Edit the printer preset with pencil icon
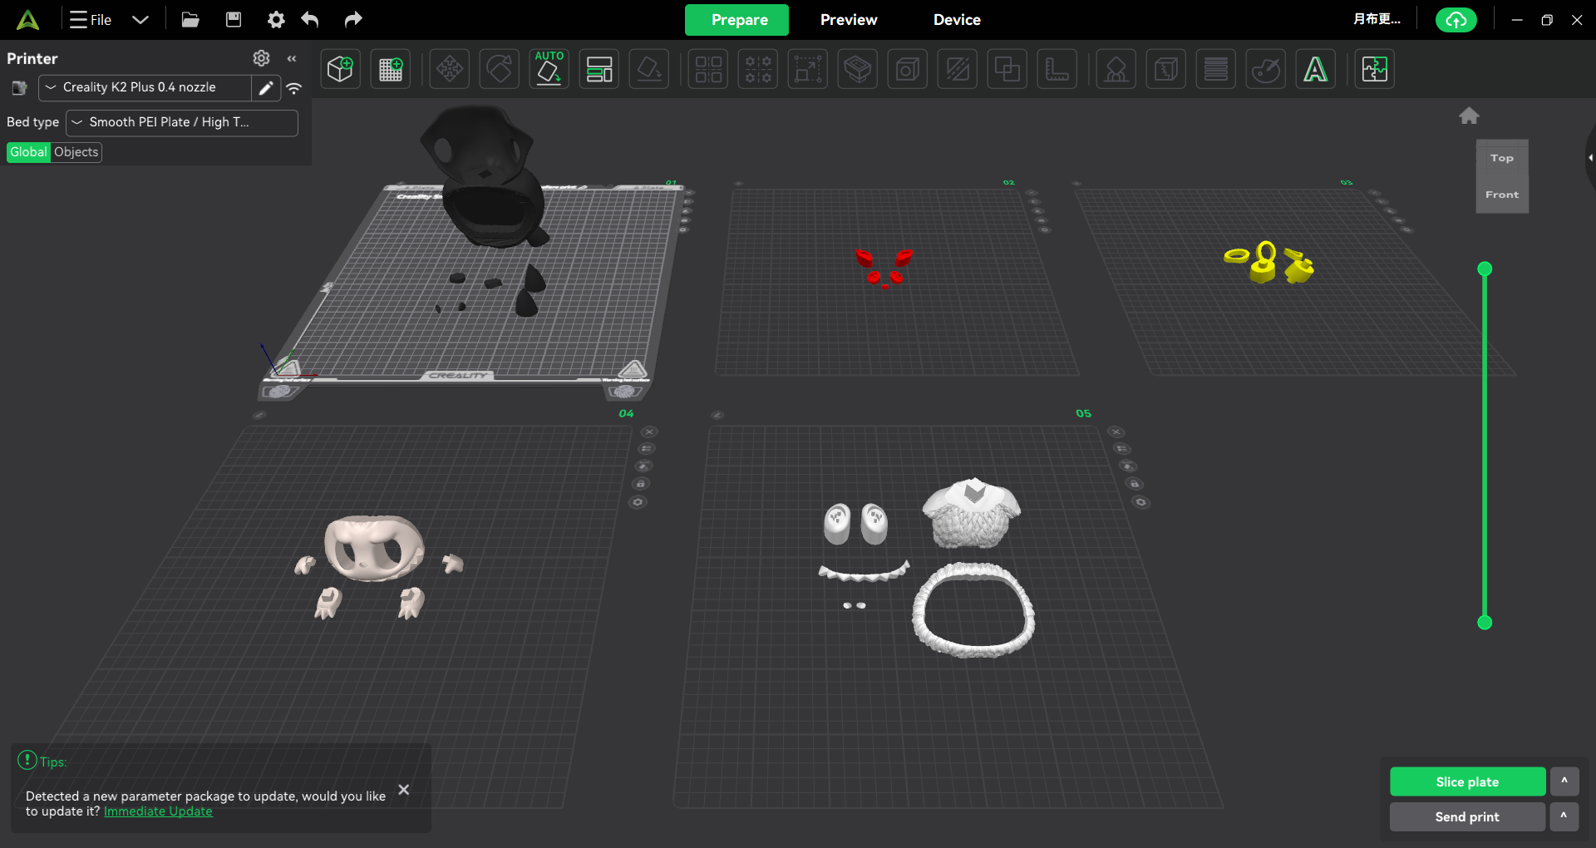 [266, 87]
